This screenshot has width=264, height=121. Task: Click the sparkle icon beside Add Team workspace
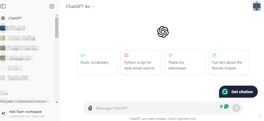click(x=3, y=114)
